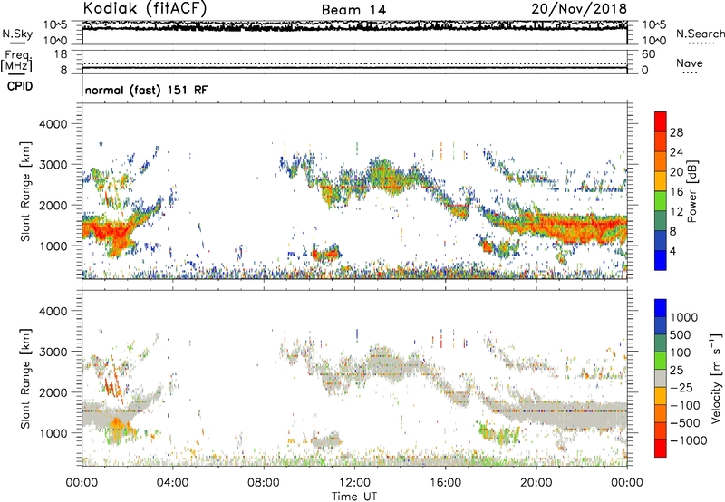
Task: Click the "20:00" time axis tick label
Action: [x=536, y=483]
